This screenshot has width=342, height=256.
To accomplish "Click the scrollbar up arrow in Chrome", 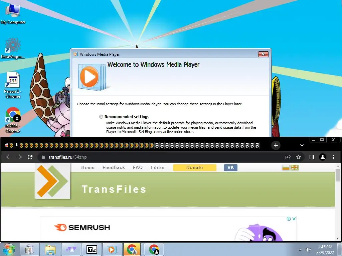I will [338, 166].
